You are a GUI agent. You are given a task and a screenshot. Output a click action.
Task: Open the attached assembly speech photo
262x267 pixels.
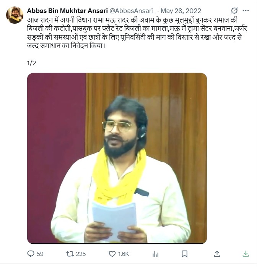[117, 158]
